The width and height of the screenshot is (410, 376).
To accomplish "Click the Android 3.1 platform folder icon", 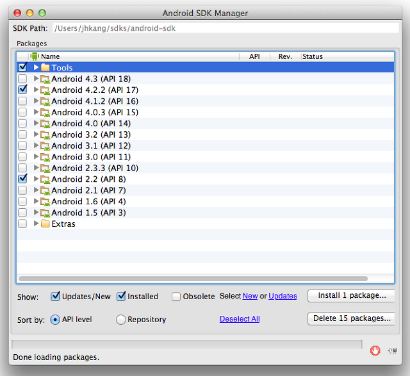I will tap(45, 145).
